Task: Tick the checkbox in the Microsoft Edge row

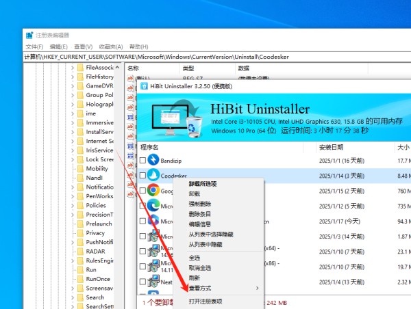Action: point(142,206)
